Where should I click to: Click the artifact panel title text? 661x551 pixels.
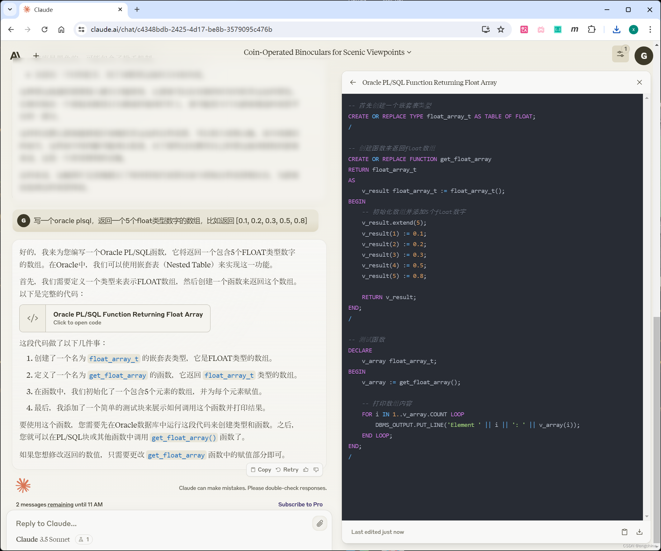coord(429,82)
